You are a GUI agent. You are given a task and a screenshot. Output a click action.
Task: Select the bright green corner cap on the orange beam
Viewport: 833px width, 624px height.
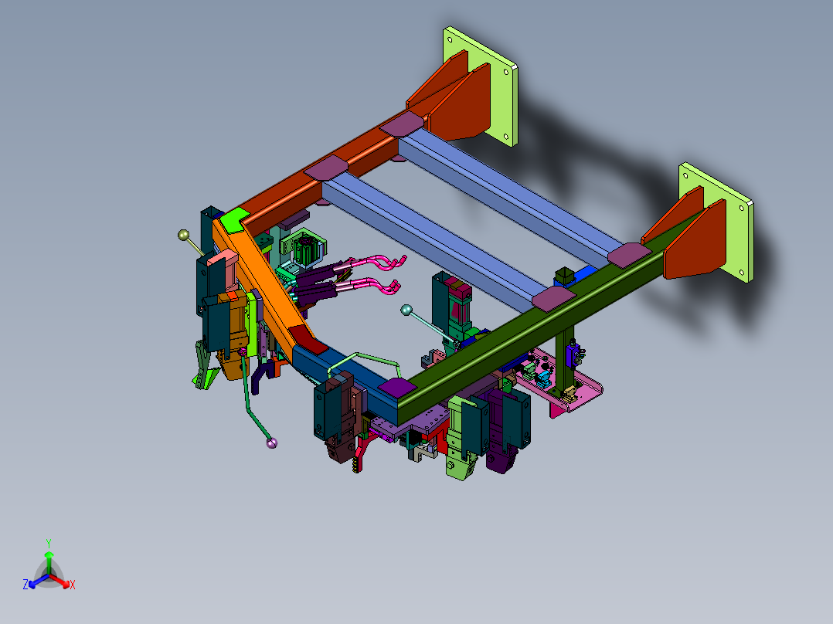(x=234, y=219)
